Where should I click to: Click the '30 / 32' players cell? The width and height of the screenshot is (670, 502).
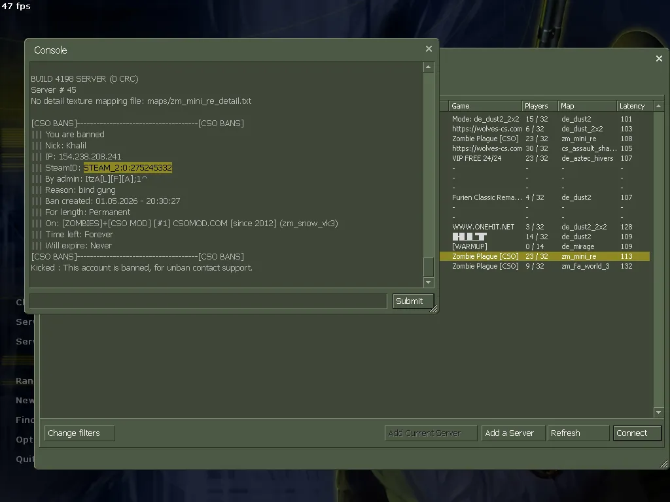click(x=537, y=148)
